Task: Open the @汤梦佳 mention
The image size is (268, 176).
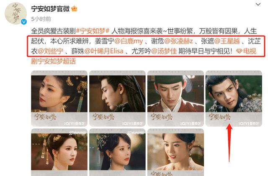Action: pyautogui.click(x=164, y=51)
